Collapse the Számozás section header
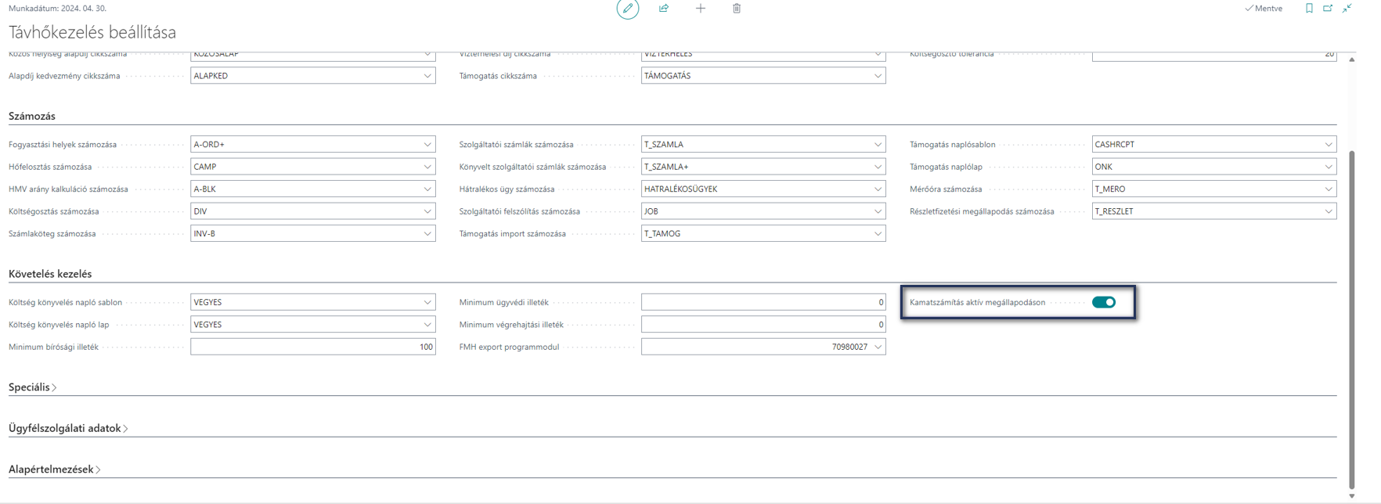The height and width of the screenshot is (504, 1381). (x=32, y=116)
